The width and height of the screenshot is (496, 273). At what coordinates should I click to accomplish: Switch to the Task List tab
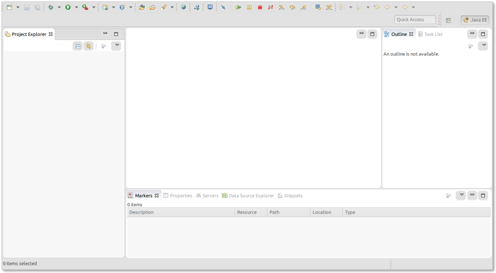point(430,34)
